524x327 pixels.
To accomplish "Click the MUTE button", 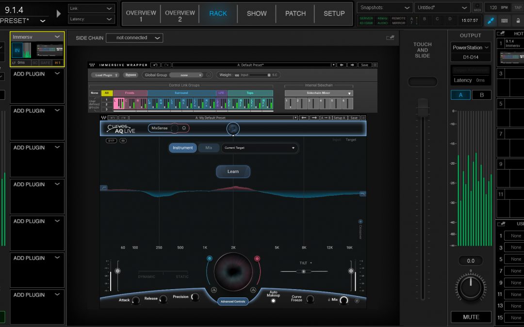I will (x=471, y=317).
